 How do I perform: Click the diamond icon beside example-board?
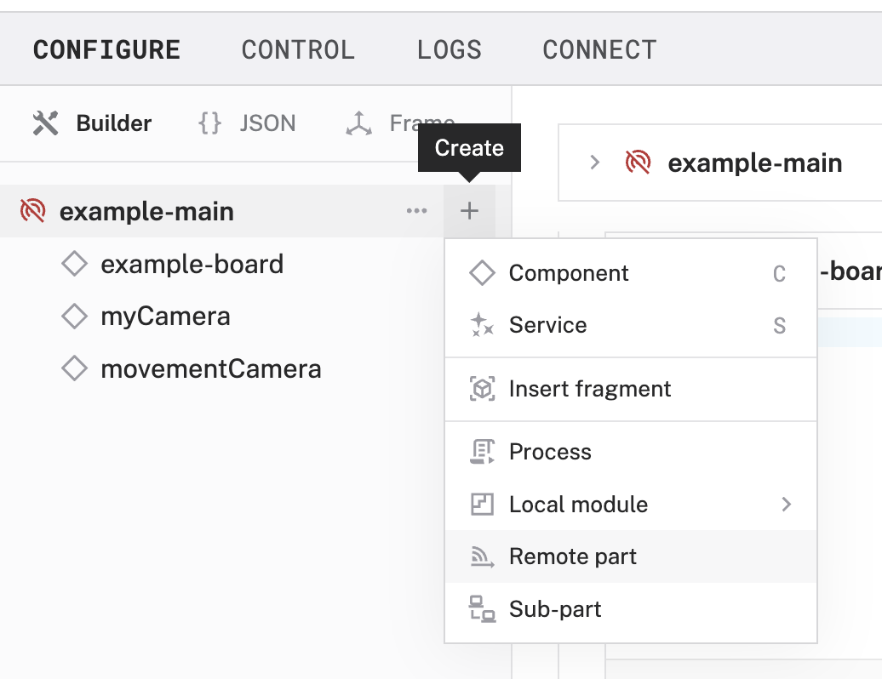75,264
